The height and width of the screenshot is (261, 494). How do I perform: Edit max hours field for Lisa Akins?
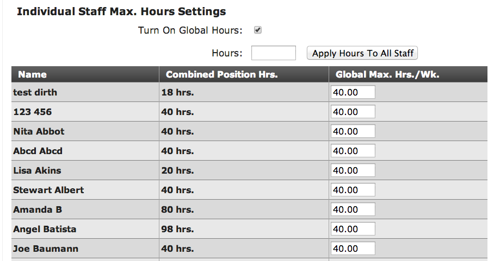pyautogui.click(x=353, y=170)
